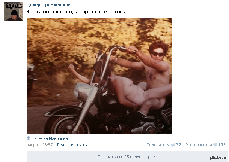The image size is (229, 162).
Task: Open the Целеустремленные group page link
Action: [48, 5]
